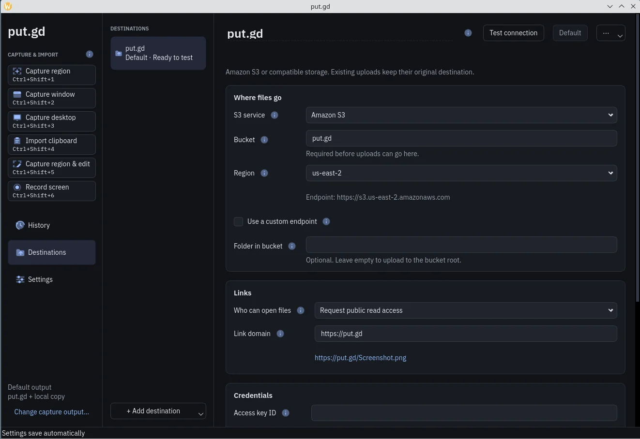
Task: Open the Region us-east-2 dropdown
Action: coord(461,173)
